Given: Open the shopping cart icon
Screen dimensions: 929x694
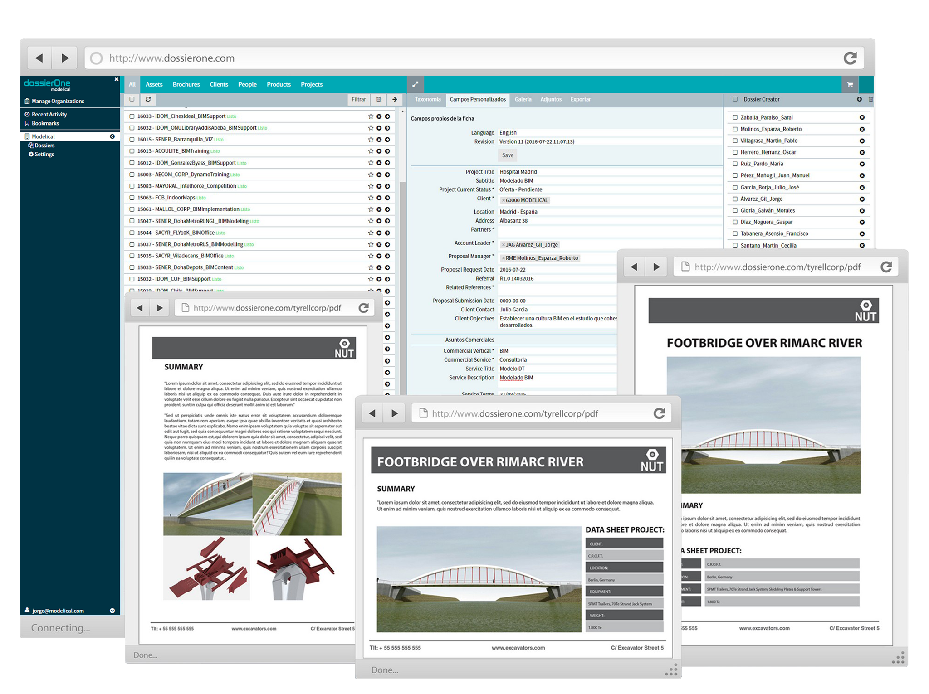Looking at the screenshot, I should pos(850,84).
